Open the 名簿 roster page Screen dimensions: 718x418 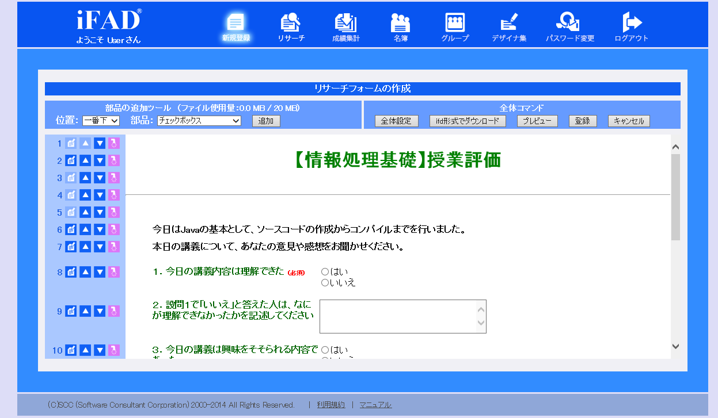click(x=401, y=27)
